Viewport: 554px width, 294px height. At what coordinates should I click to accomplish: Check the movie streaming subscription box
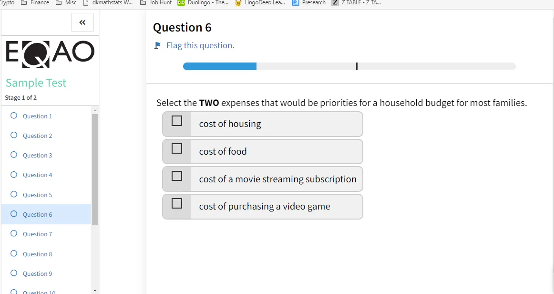click(177, 176)
